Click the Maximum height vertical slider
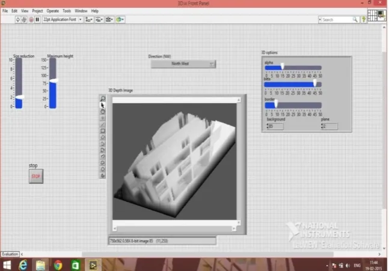 pyautogui.click(x=52, y=83)
